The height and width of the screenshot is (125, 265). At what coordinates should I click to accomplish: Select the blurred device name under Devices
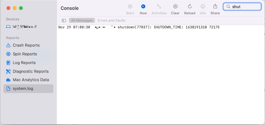[25, 27]
